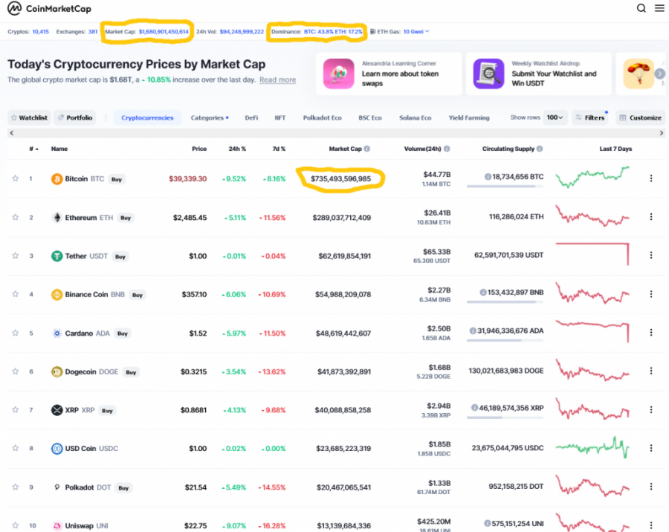Click the Cardano coin icon
Viewport: 669px width, 532px height.
click(56, 333)
